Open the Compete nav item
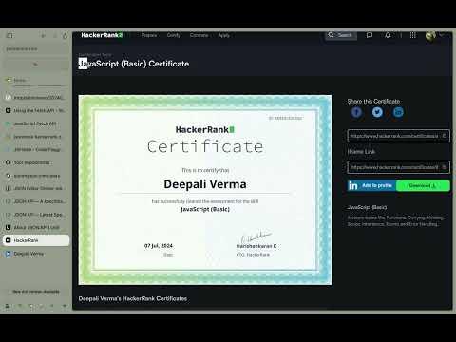This screenshot has width=456, height=342. pos(199,35)
